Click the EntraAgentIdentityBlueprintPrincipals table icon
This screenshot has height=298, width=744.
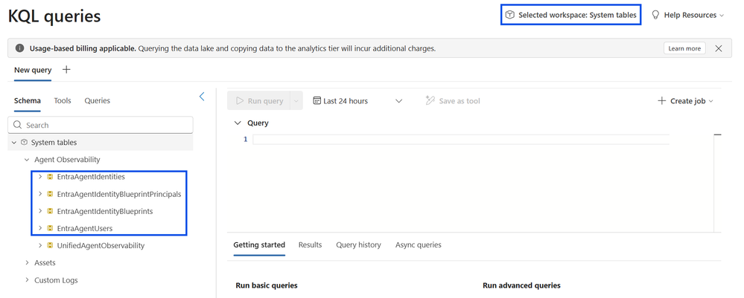coord(50,194)
